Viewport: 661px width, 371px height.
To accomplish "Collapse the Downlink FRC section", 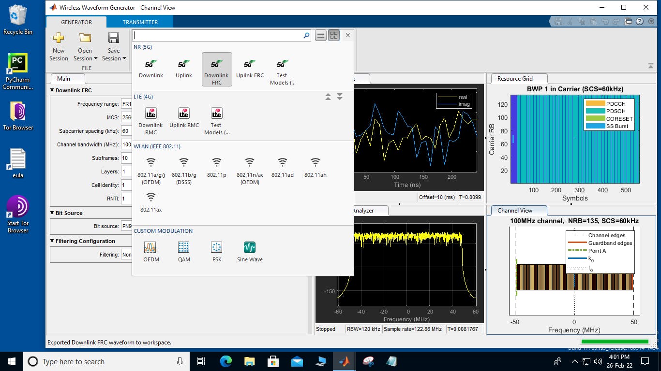I will point(52,90).
